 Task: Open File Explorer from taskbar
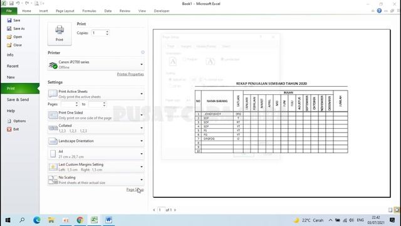51,220
